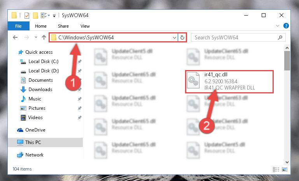Open Downloads in Quick access

coord(40,90)
